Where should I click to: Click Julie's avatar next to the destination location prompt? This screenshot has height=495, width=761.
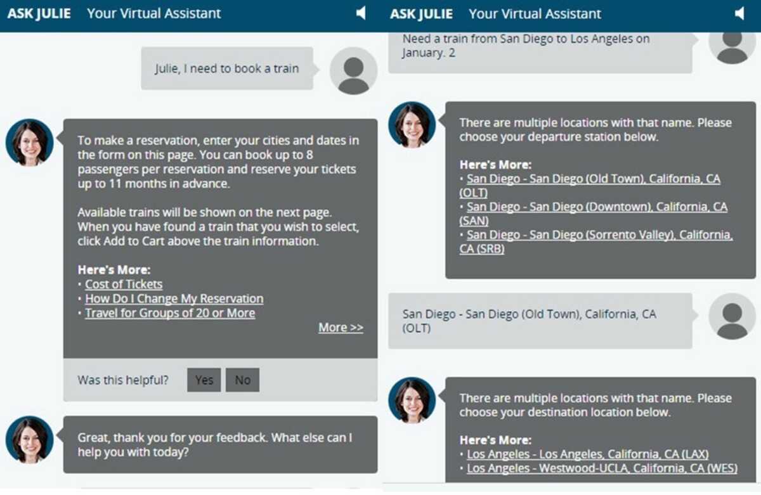[x=412, y=400]
